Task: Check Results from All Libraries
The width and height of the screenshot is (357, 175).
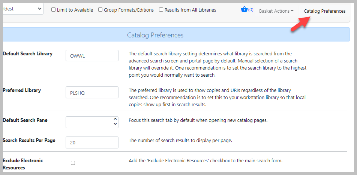Action: [x=161, y=10]
